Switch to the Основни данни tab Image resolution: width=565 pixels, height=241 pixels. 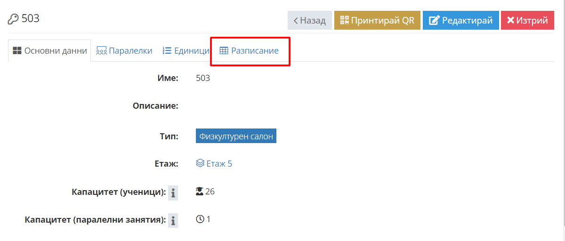49,51
